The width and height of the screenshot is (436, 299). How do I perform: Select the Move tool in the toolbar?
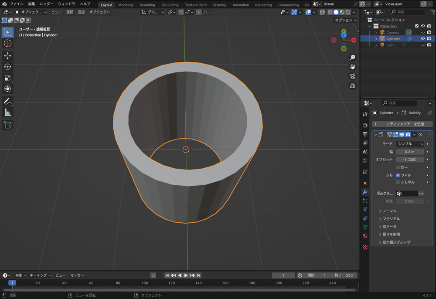[x=7, y=56]
